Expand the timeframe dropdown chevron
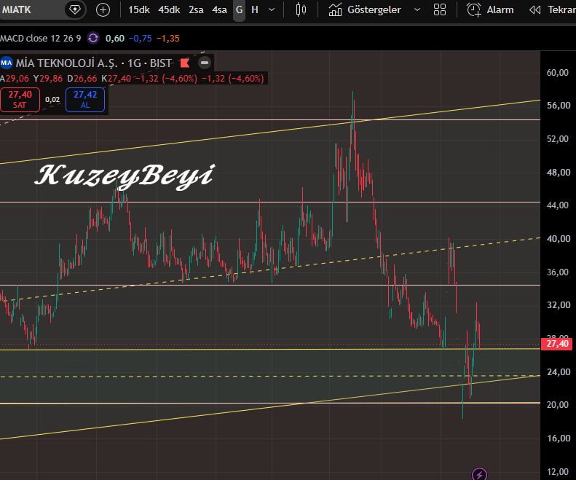Image resolution: width=576 pixels, height=480 pixels. [x=272, y=10]
